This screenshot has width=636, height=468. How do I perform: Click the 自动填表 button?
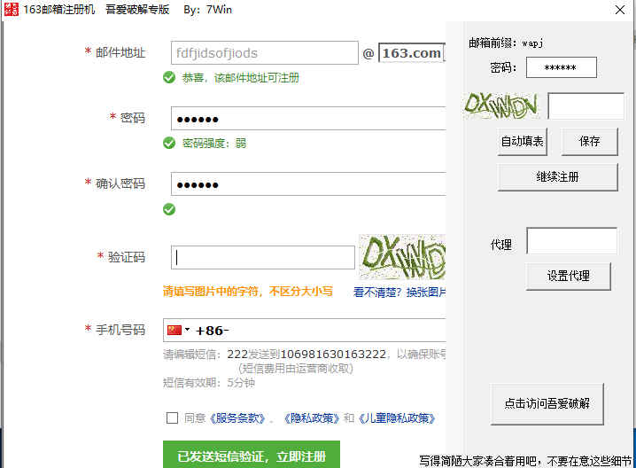tap(522, 141)
